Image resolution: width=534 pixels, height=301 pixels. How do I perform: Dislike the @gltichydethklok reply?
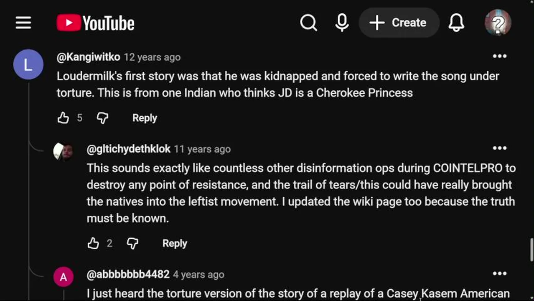pos(132,243)
